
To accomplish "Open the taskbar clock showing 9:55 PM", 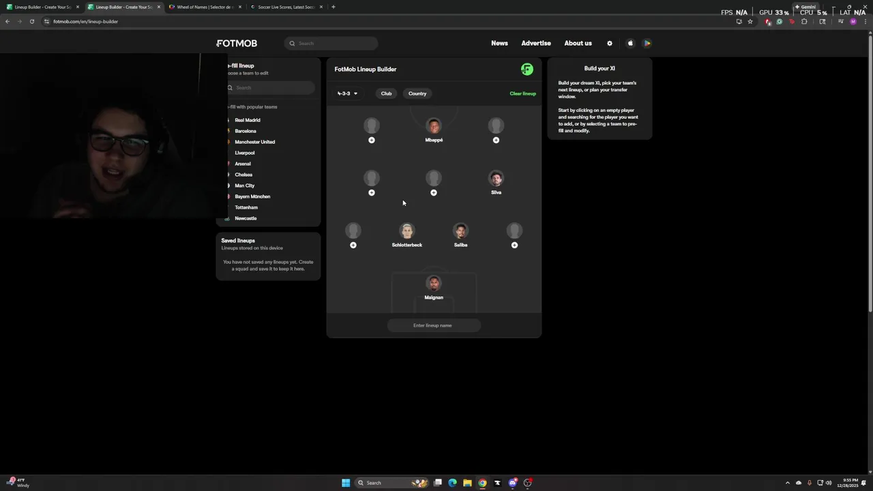I will tap(849, 483).
